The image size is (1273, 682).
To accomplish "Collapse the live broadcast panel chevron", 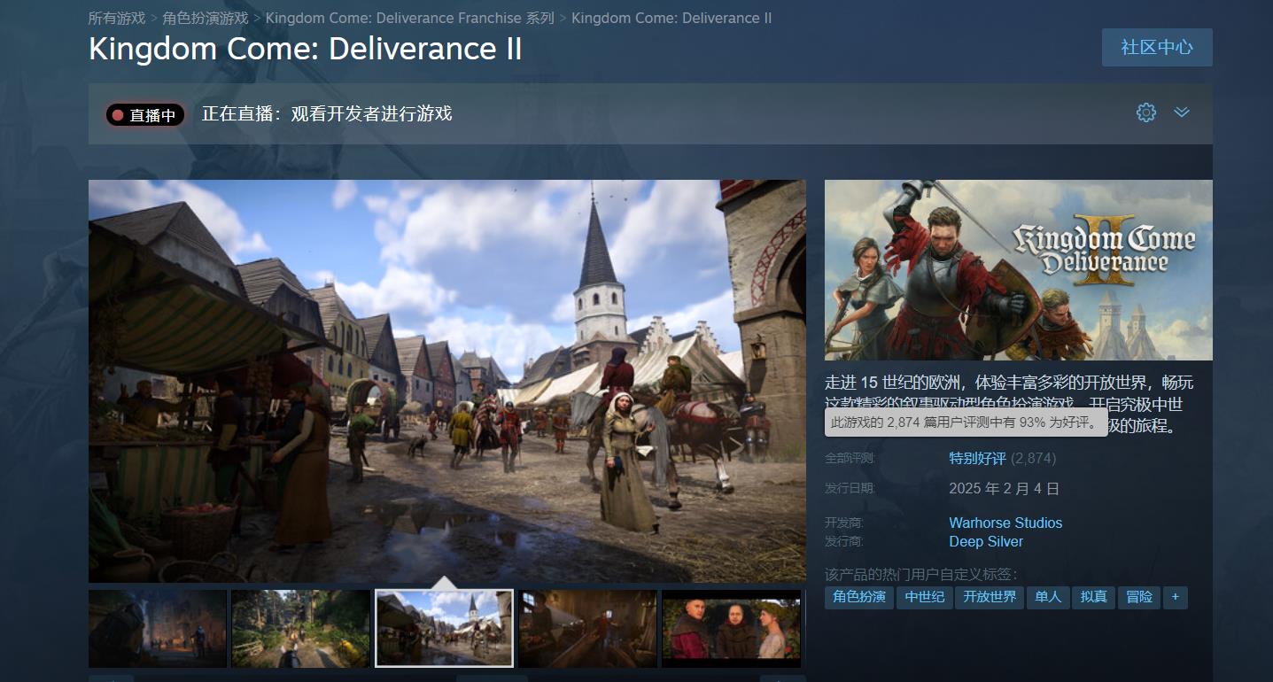I will point(1182,112).
